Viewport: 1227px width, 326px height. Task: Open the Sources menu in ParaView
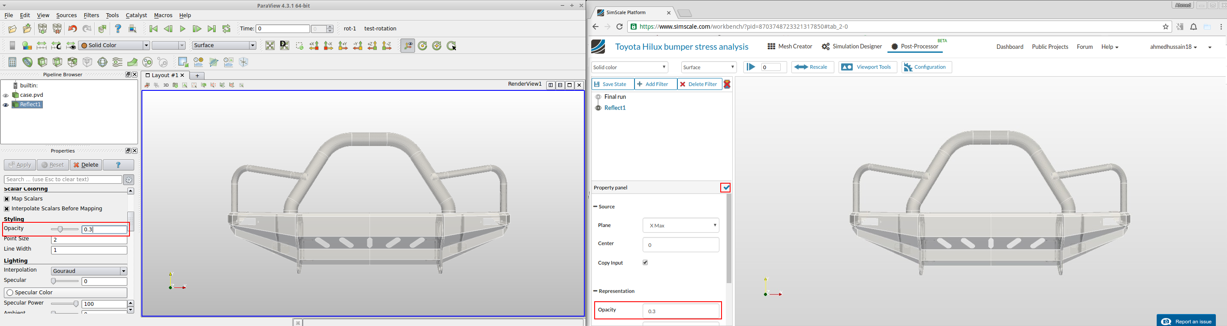tap(66, 16)
